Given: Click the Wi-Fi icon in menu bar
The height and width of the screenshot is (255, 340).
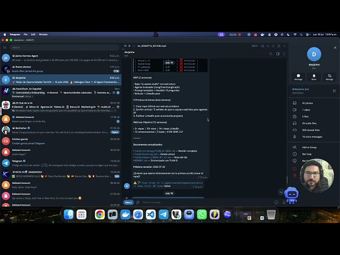Looking at the screenshot, I should point(295,35).
